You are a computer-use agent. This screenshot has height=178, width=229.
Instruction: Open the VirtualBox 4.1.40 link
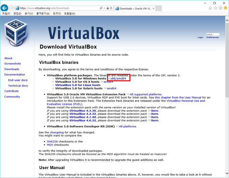pos(83,117)
